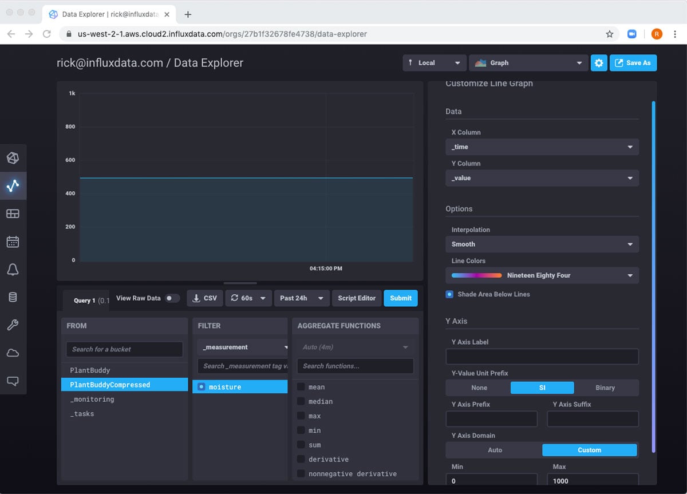
Task: Click the blue gear customize button
Action: coord(599,63)
